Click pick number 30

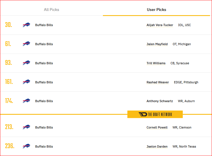pos(8,25)
